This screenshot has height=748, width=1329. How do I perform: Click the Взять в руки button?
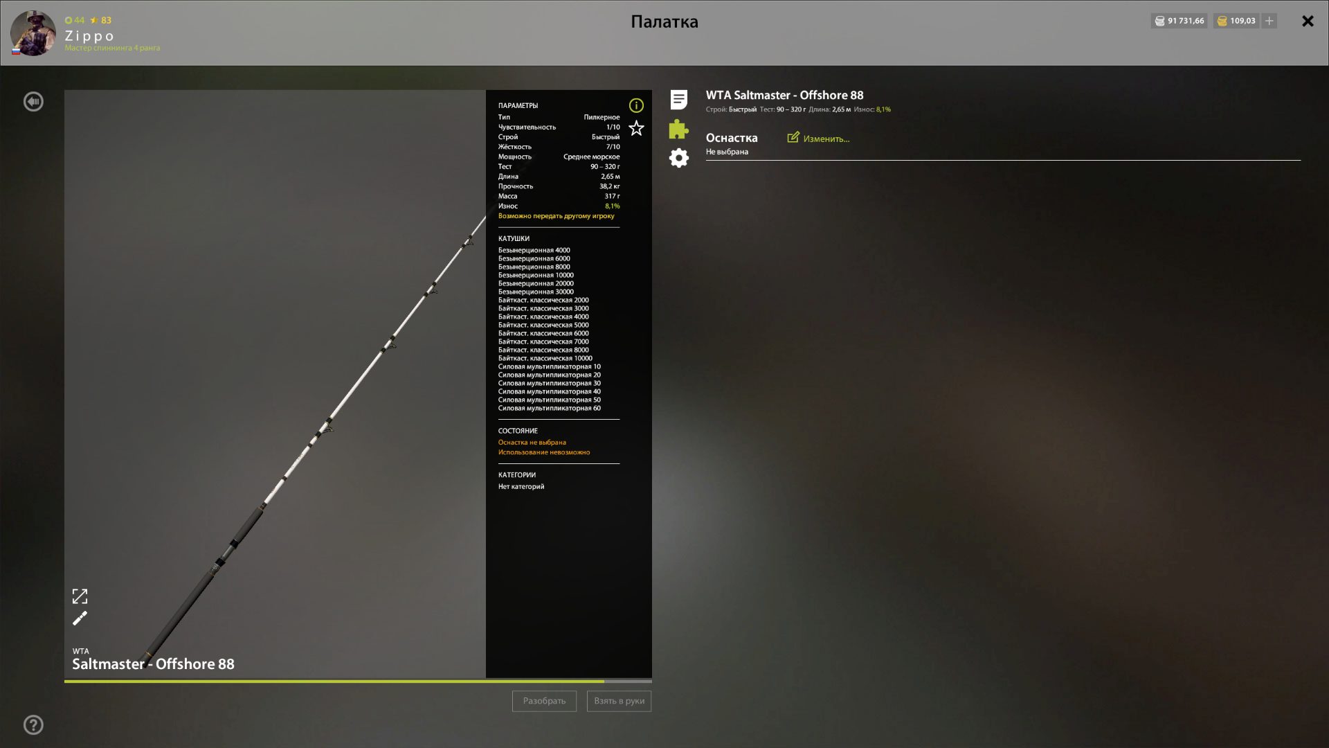click(619, 701)
